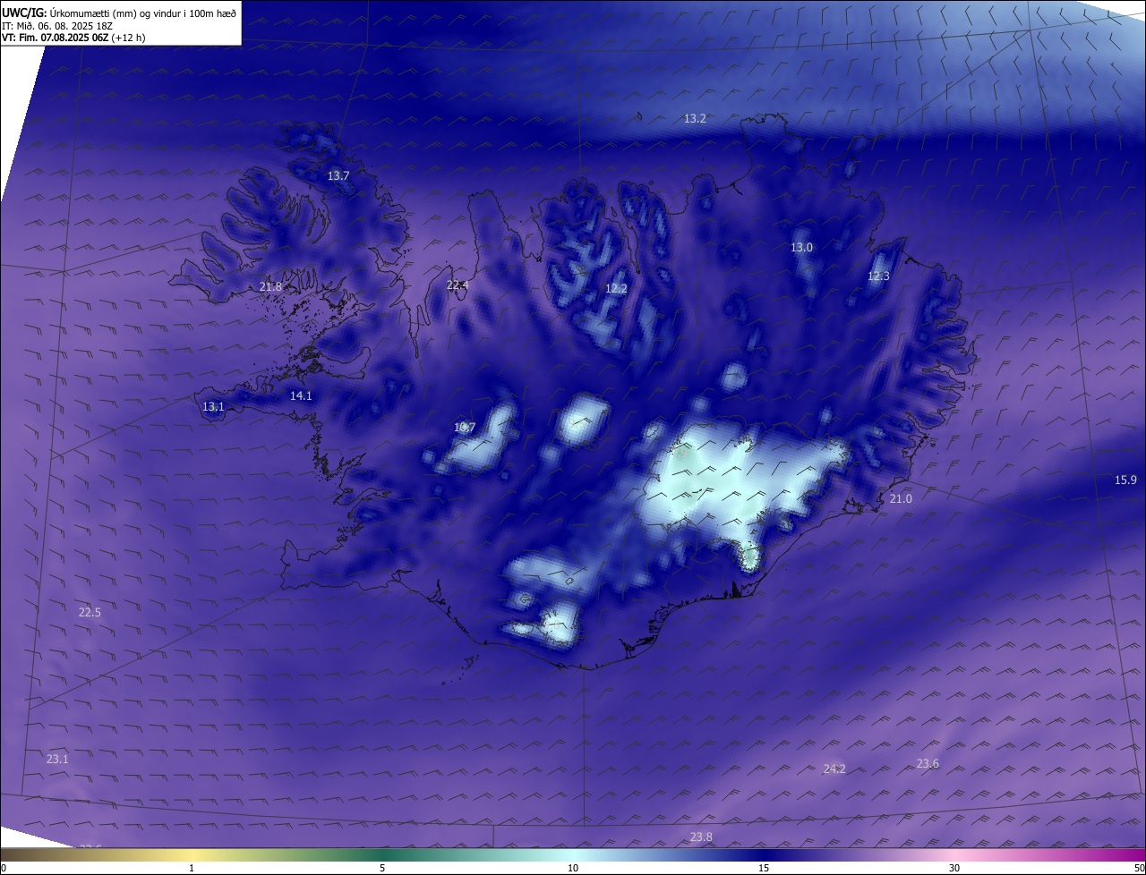Screen dimensions: 1146x875
Task: Click the IT initialization time line
Action: tap(57, 26)
